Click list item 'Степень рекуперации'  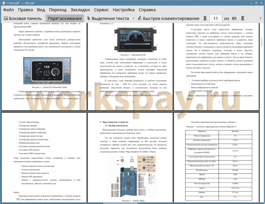pyautogui.click(x=30, y=170)
